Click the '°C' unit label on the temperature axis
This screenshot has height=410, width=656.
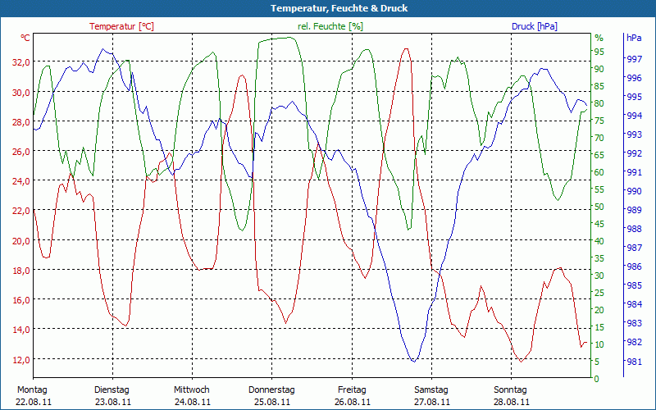[25, 38]
